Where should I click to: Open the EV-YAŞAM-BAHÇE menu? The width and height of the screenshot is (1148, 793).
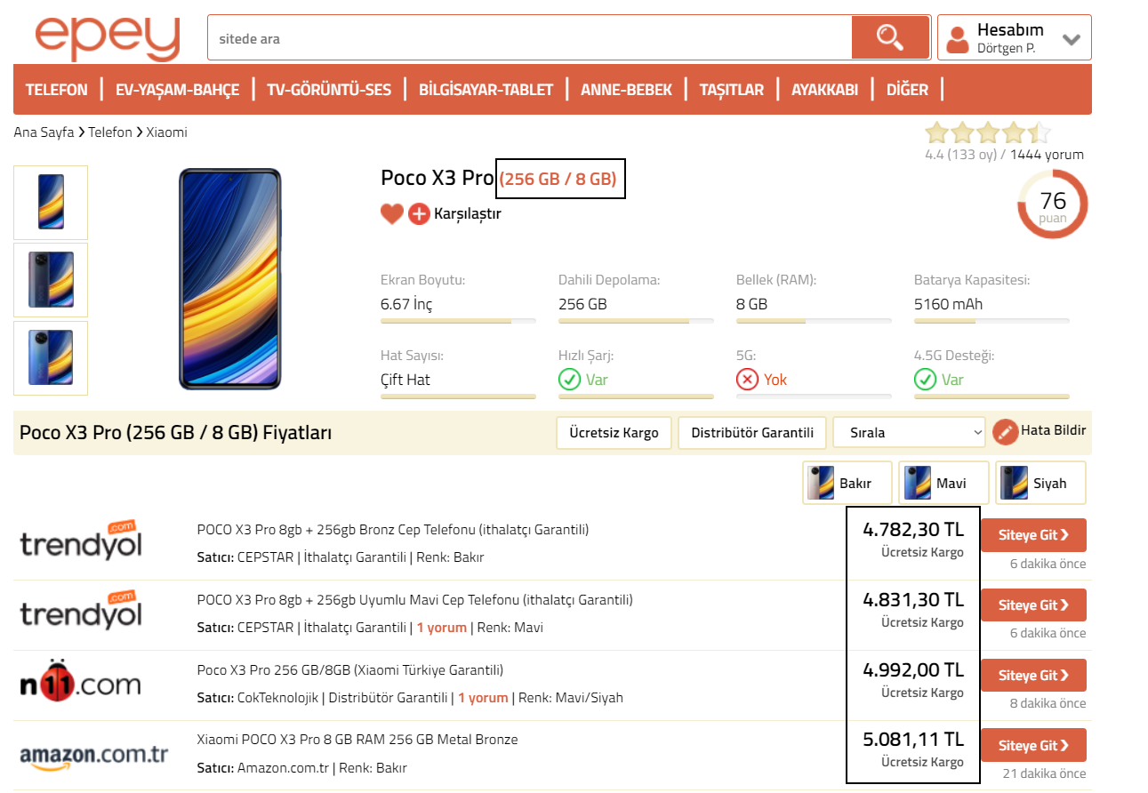178,90
